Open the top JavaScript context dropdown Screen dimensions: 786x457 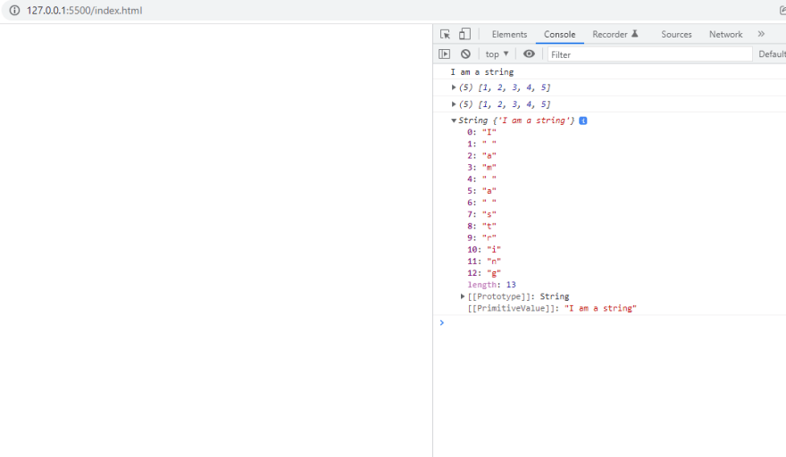tap(497, 54)
